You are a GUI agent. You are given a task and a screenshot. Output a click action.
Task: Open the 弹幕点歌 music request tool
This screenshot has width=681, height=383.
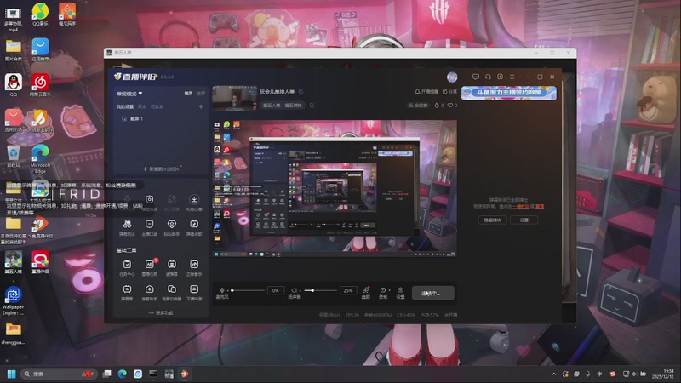(194, 227)
